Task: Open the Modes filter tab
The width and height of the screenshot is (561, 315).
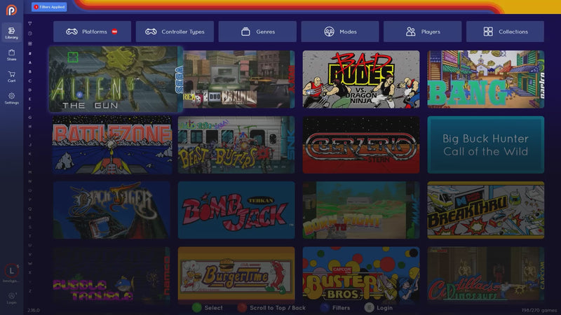Action: point(340,31)
